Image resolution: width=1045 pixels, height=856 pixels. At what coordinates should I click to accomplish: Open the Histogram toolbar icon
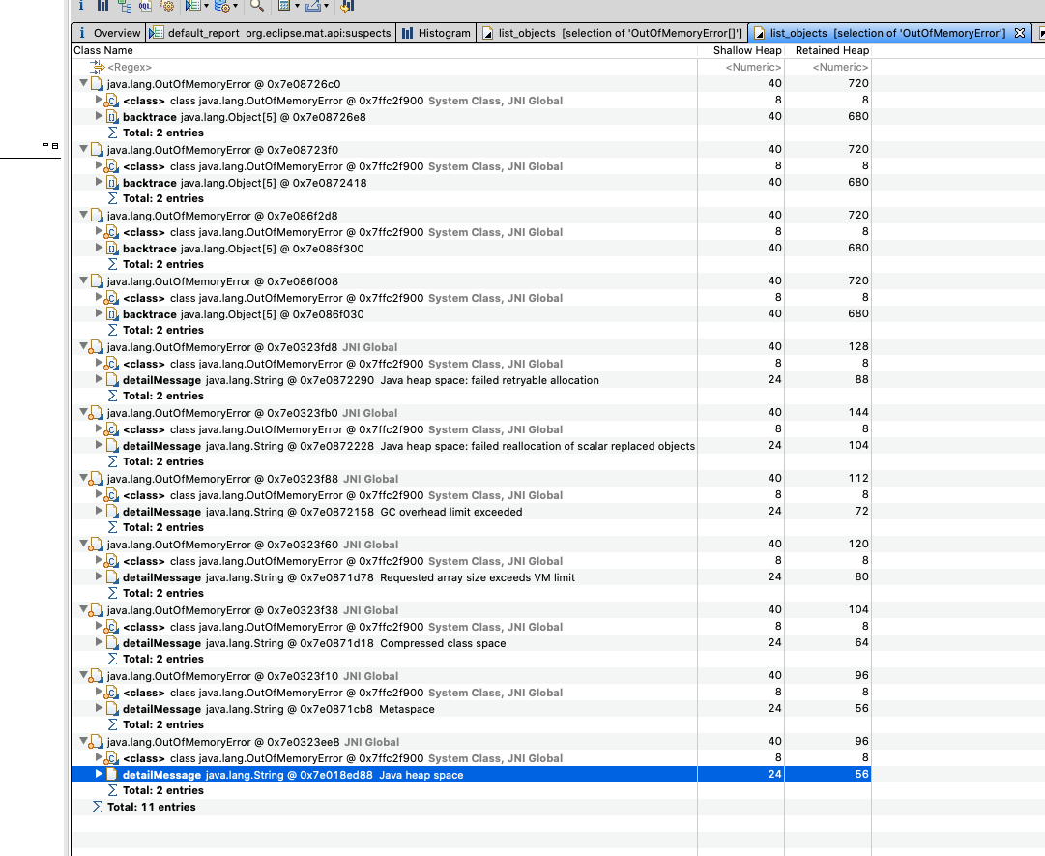[102, 7]
